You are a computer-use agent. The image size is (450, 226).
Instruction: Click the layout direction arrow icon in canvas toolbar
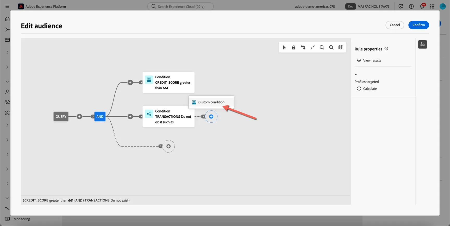pyautogui.click(x=303, y=47)
